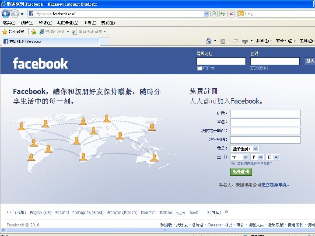Open the 我的最愛(A) menu
Image resolution: width=315 pixels, height=236 pixels.
pos(67,23)
